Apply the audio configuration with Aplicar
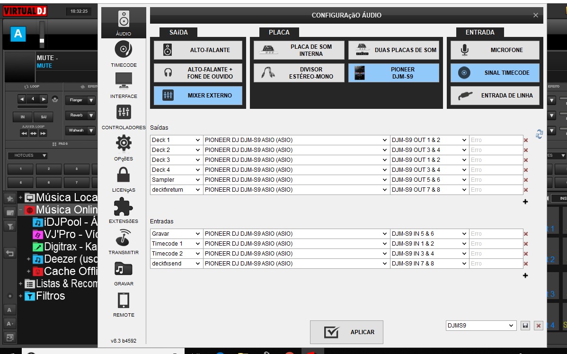This screenshot has height=354, width=567. click(346, 332)
